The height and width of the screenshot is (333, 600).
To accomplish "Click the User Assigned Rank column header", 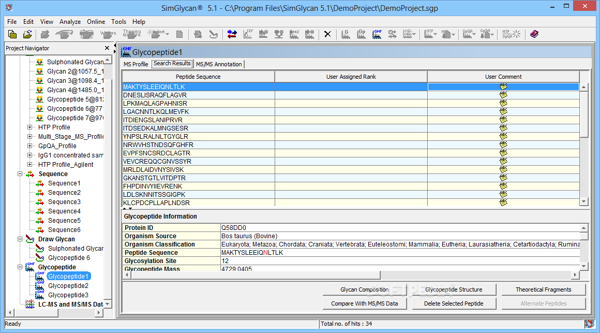I will 351,77.
